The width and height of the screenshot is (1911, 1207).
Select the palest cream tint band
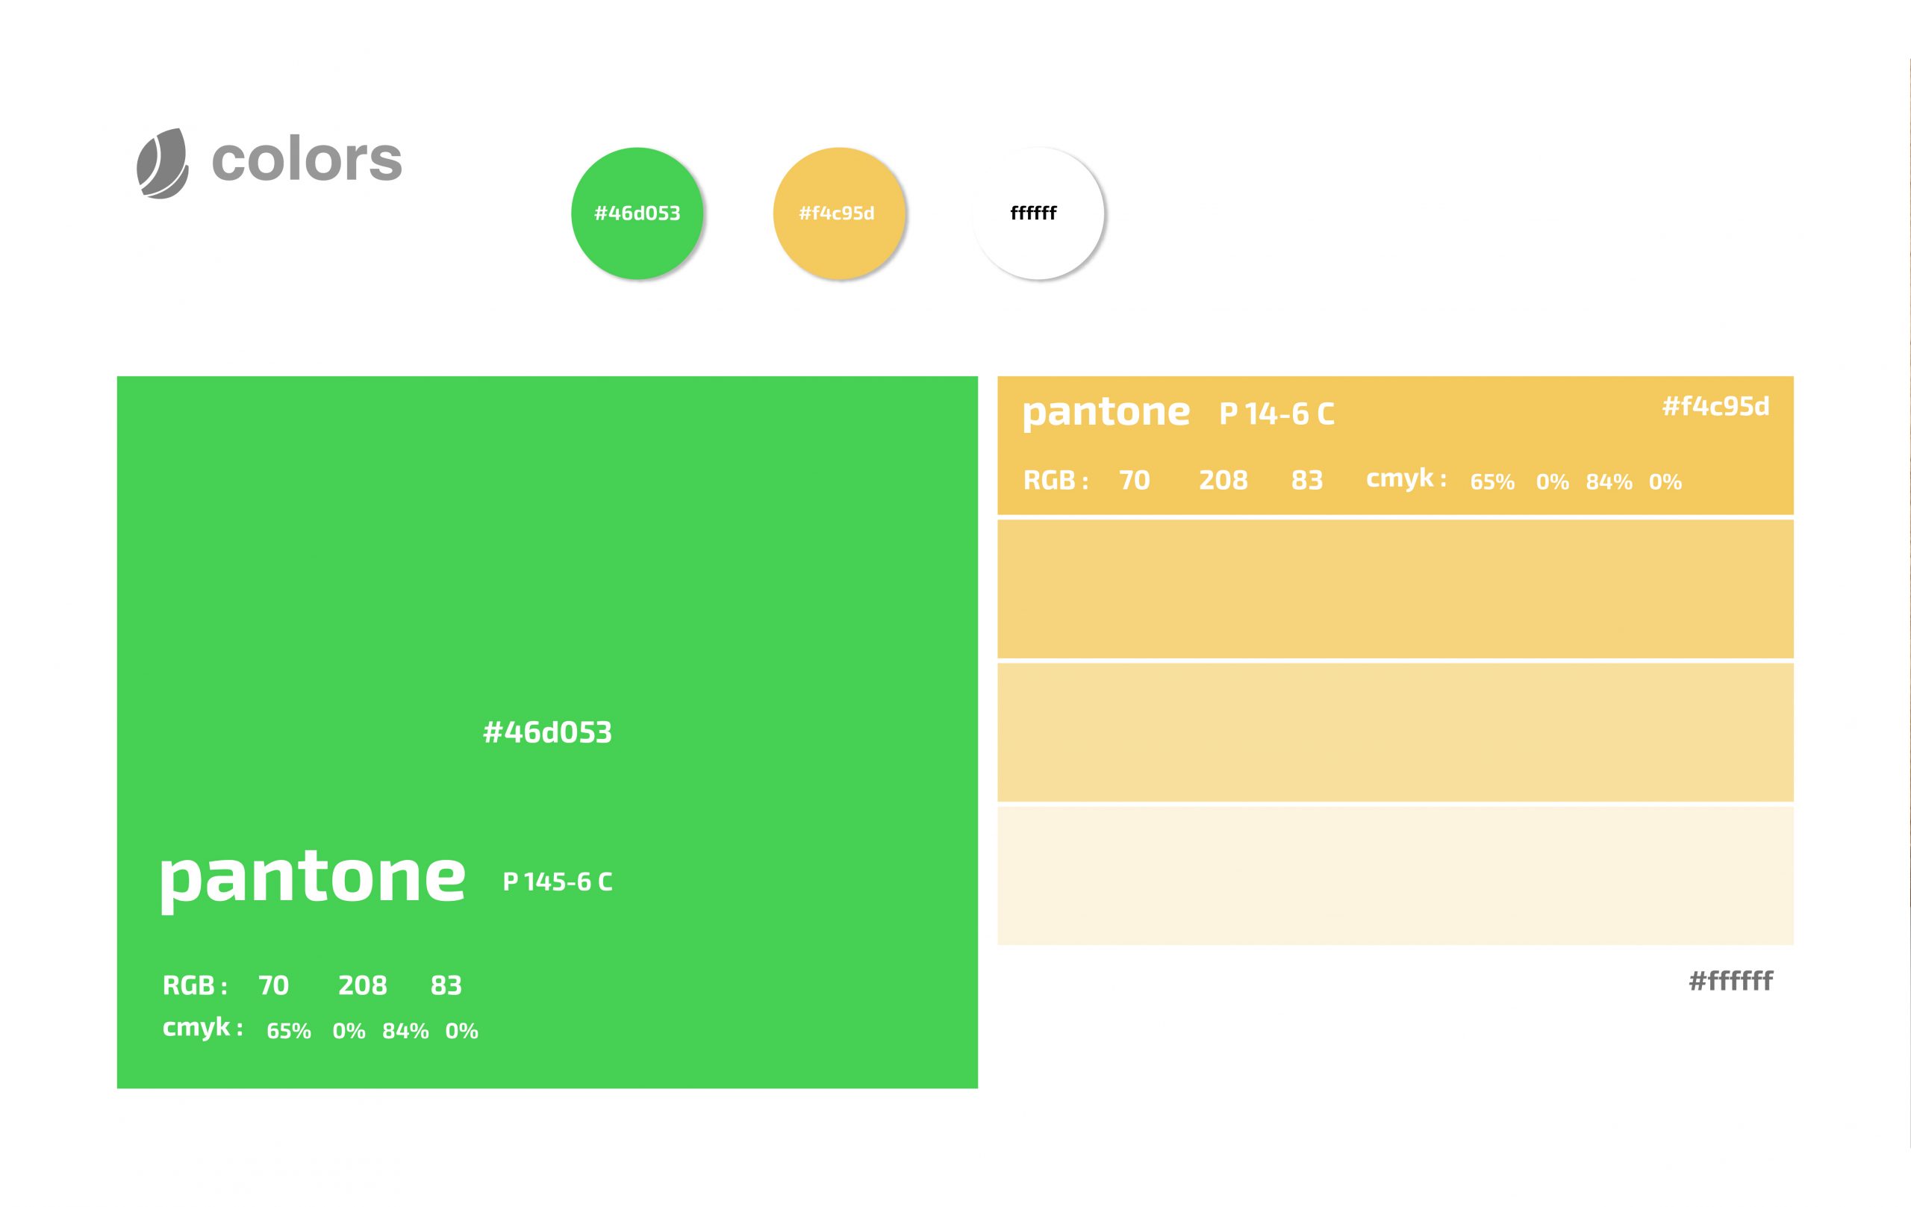coord(1395,876)
